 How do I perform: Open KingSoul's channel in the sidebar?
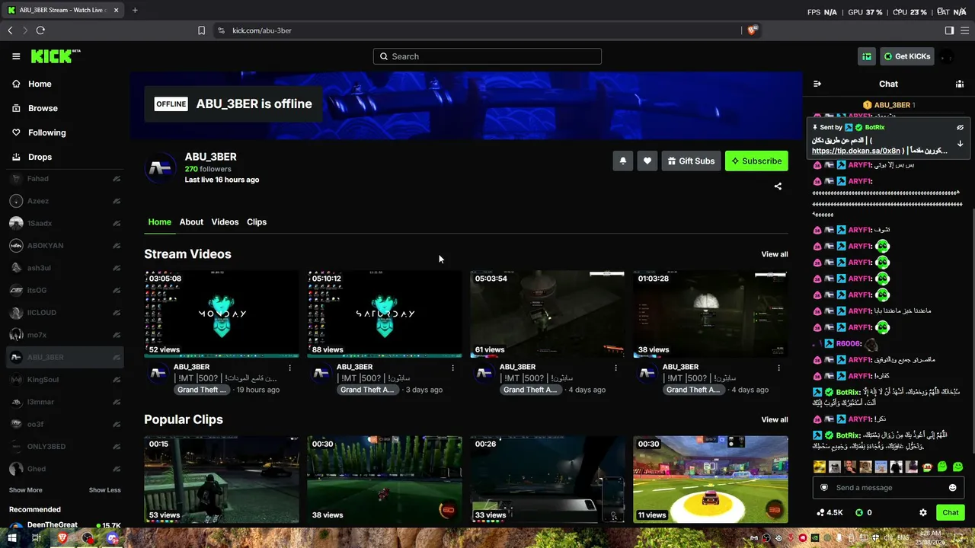65,380
